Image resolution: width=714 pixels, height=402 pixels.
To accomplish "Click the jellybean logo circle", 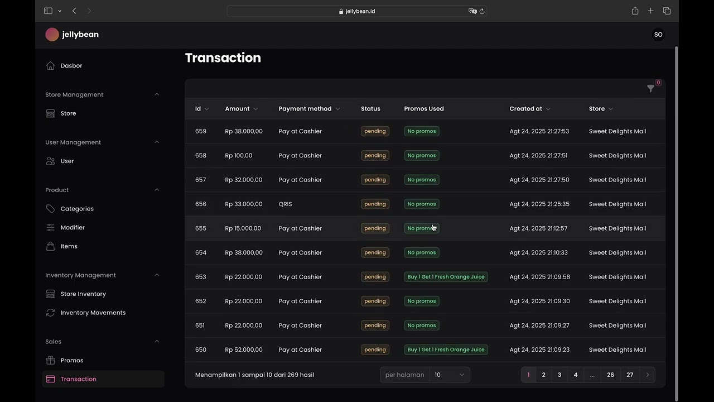I will click(52, 35).
